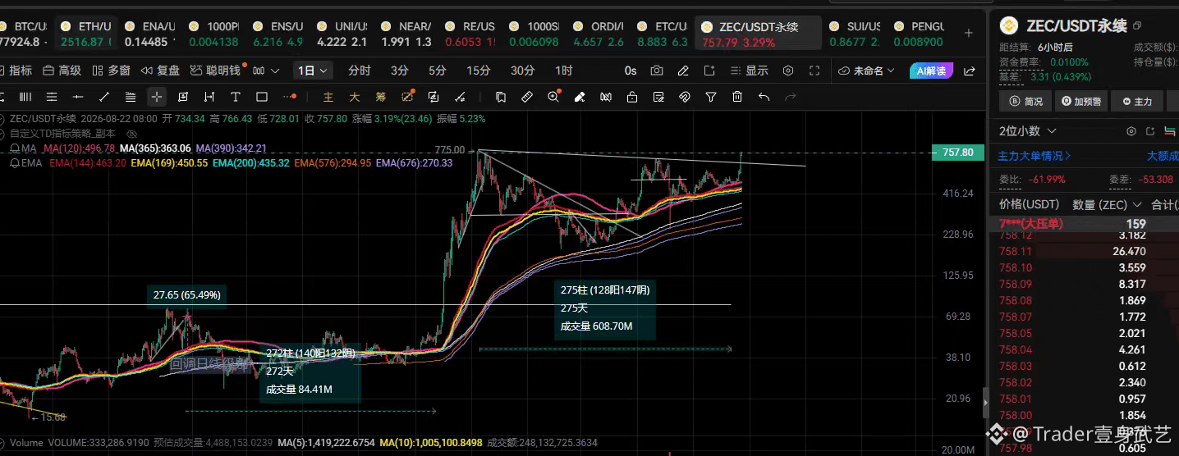
Task: Click the 大 big-order icon
Action: [x=355, y=97]
